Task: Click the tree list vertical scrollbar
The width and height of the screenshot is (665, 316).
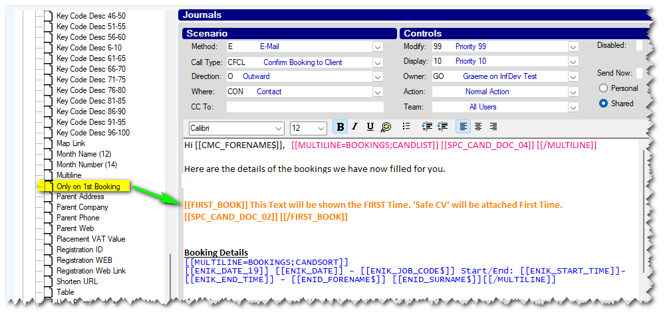Action: pyautogui.click(x=170, y=277)
